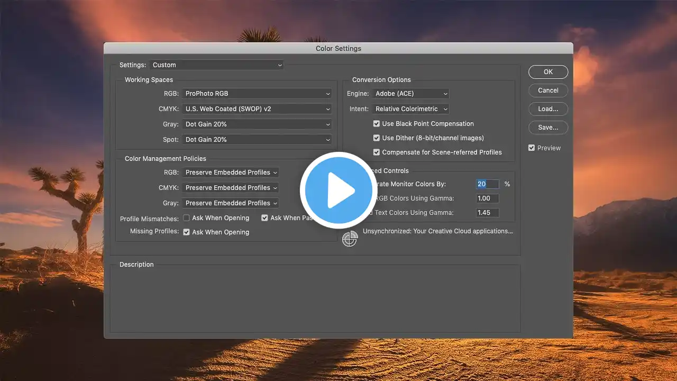Click the Creative Cloud unsynchronized globe icon

[x=350, y=239]
